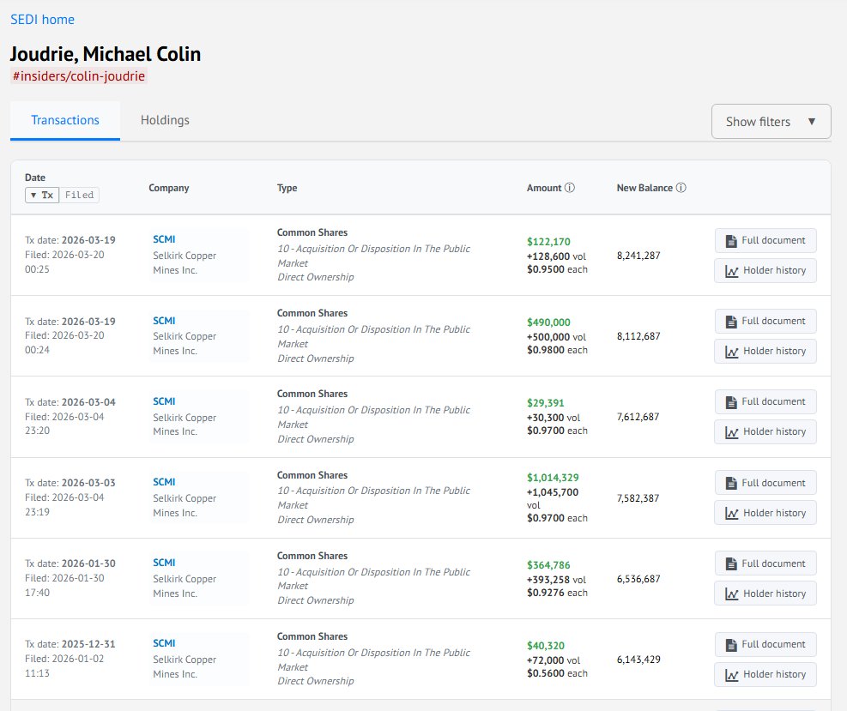
Task: Select the $40,320 amount value
Action: [546, 646]
